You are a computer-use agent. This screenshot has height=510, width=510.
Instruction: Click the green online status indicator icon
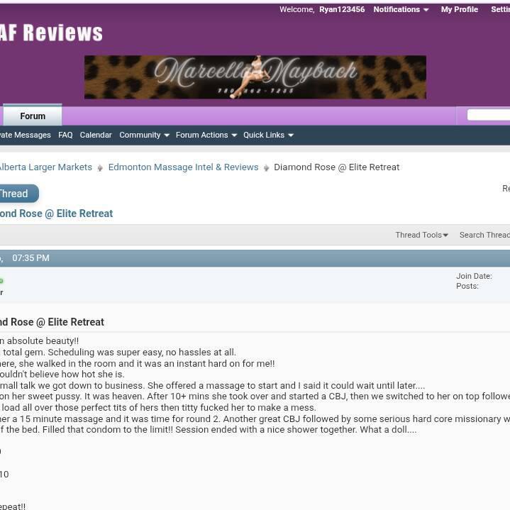click(x=1, y=281)
